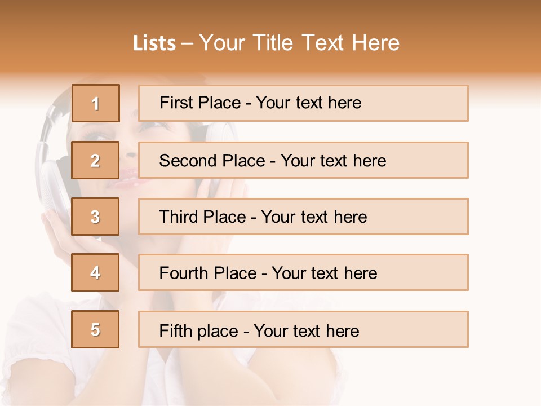Click the number 5 box
541x406 pixels.
tap(95, 329)
